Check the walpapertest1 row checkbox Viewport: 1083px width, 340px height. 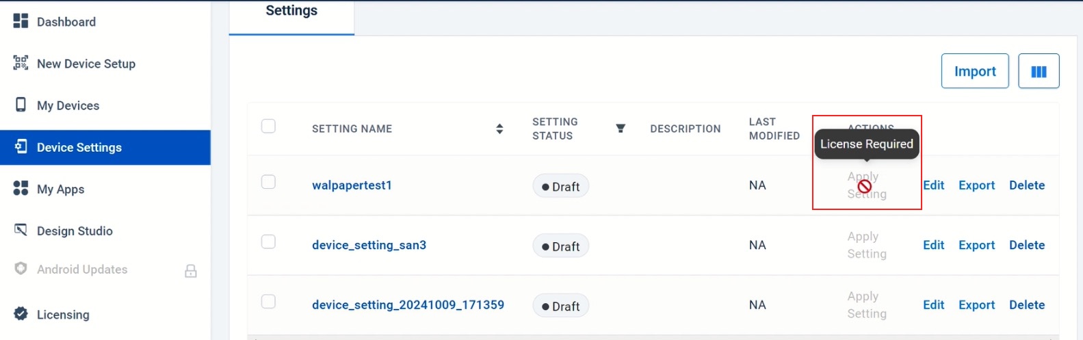[268, 182]
